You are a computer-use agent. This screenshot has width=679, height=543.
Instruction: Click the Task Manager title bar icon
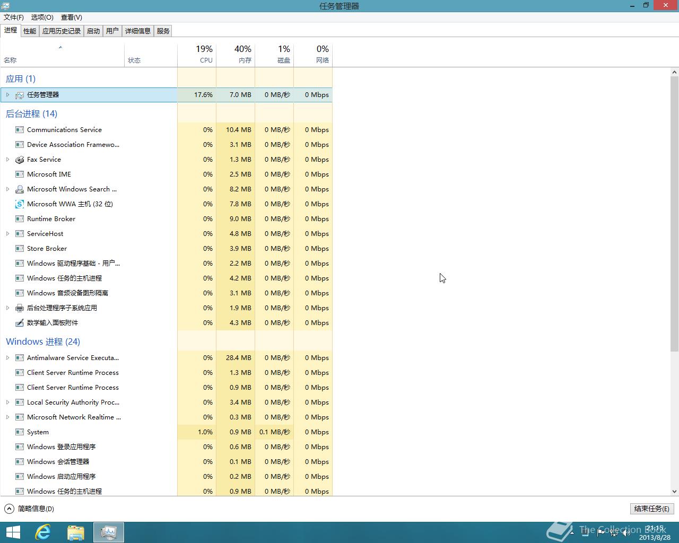pyautogui.click(x=6, y=6)
